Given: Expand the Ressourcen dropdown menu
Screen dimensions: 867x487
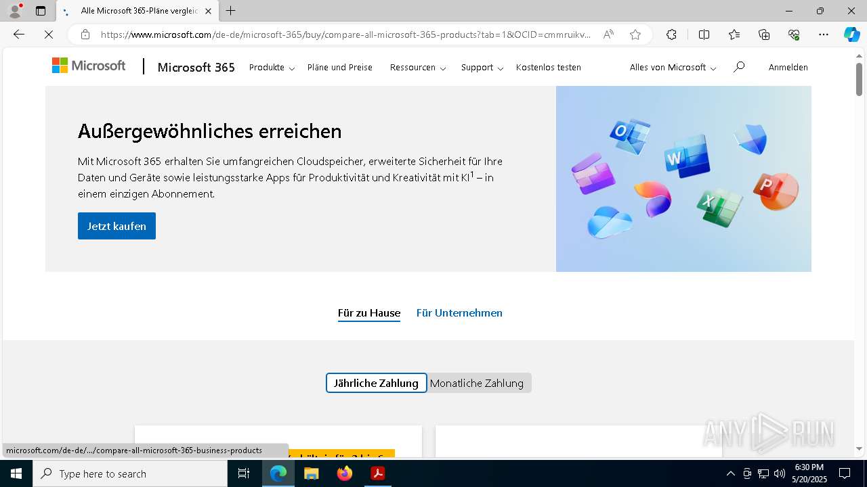Looking at the screenshot, I should 417,68.
